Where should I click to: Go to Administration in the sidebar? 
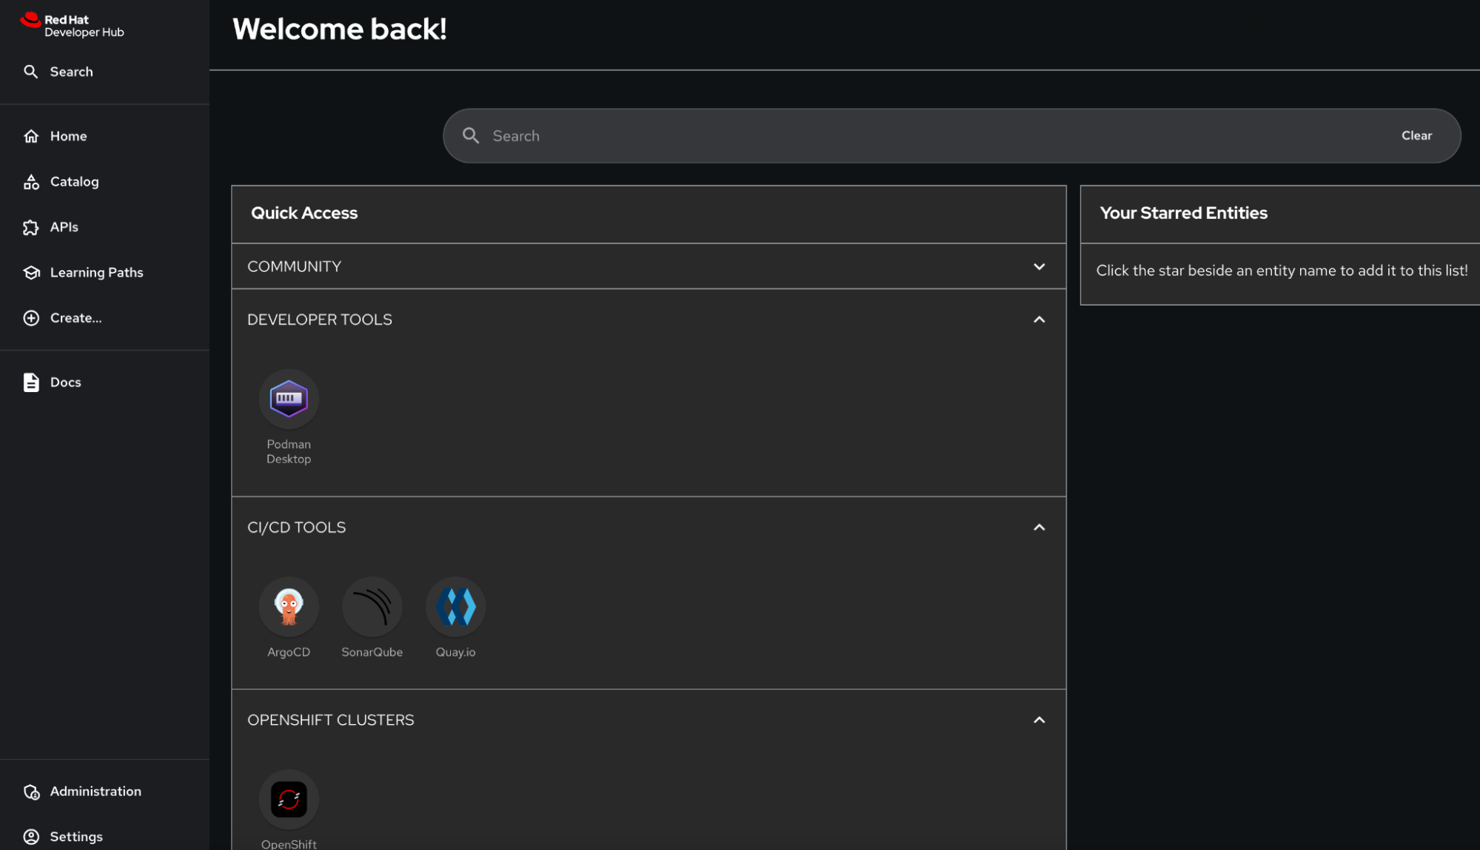click(x=104, y=792)
